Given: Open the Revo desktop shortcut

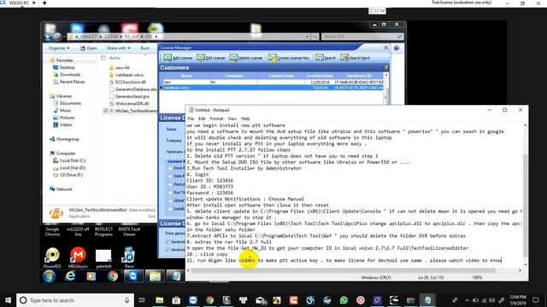Looking at the screenshot, I should coord(129,258).
